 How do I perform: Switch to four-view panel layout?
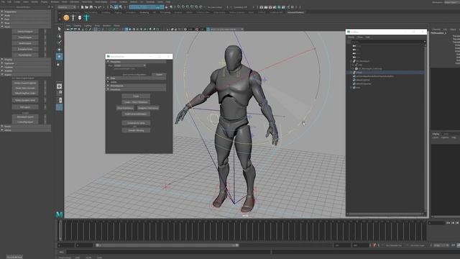coord(59,93)
